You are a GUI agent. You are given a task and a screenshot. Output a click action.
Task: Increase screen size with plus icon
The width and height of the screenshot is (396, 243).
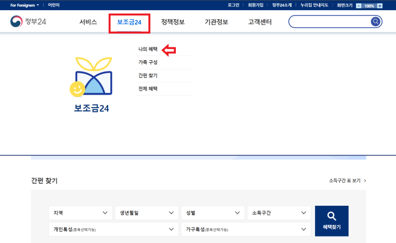point(379,5)
